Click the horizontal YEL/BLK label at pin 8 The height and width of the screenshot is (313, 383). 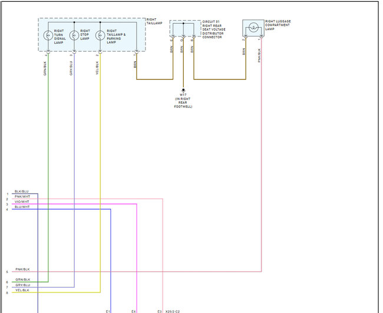pos(22,290)
